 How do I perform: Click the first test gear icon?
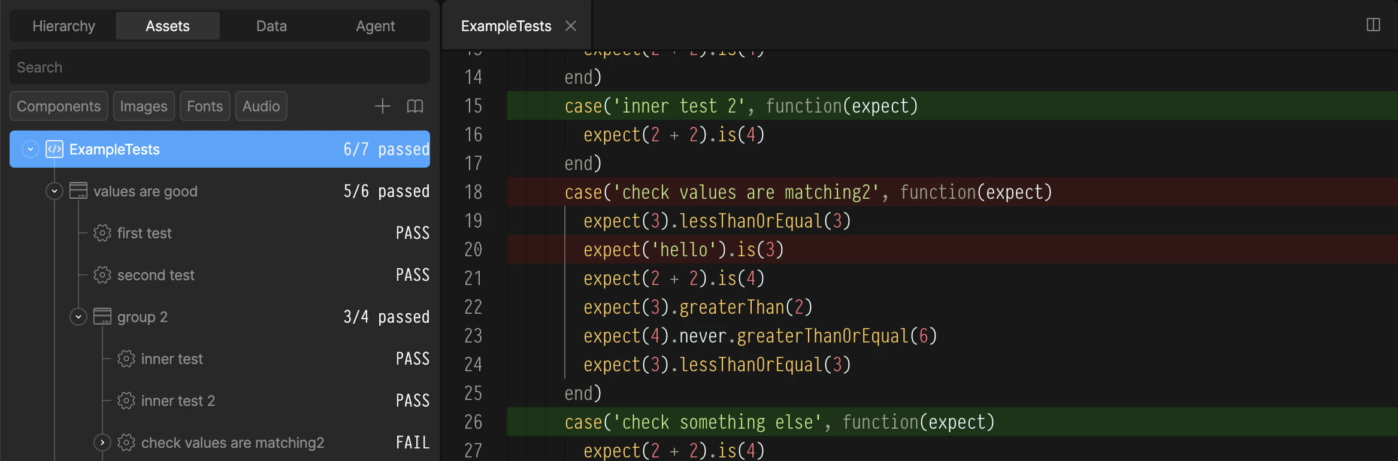tap(102, 233)
